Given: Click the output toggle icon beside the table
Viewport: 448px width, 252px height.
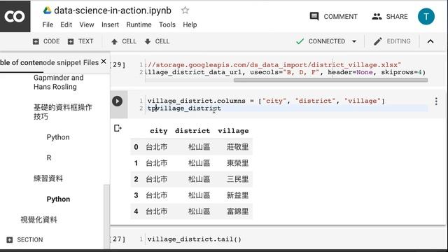Looking at the screenshot, I should click(118, 128).
